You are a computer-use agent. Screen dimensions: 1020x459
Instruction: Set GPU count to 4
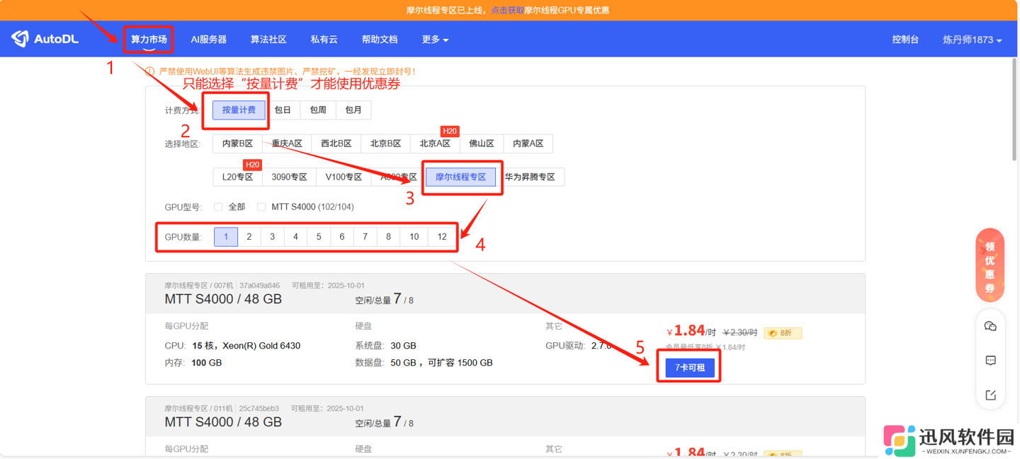pyautogui.click(x=295, y=237)
